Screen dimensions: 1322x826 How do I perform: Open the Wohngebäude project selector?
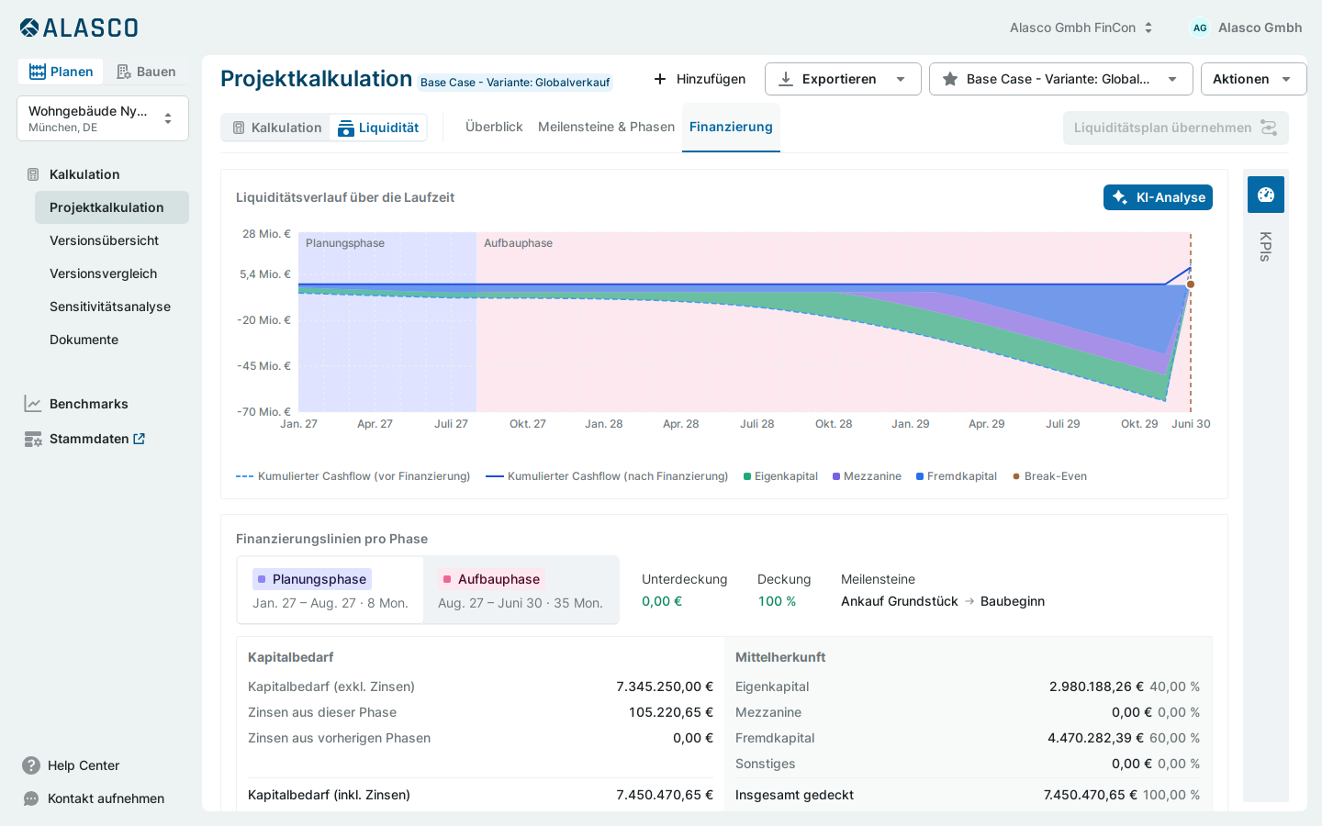103,118
